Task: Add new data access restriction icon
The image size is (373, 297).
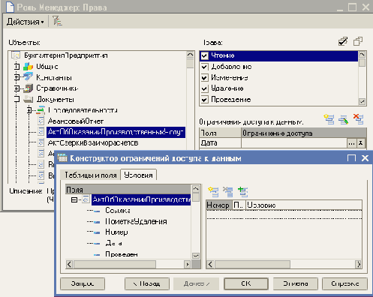Action: pyautogui.click(x=329, y=119)
